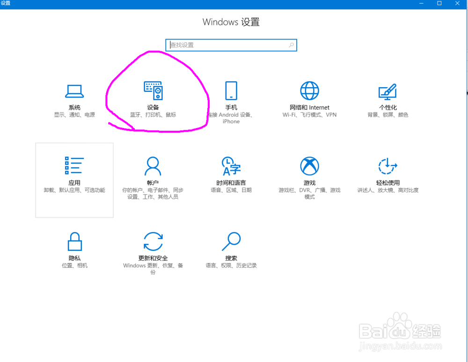Click the search magnifier in 查找设置 box
The image size is (468, 362).
point(291,45)
